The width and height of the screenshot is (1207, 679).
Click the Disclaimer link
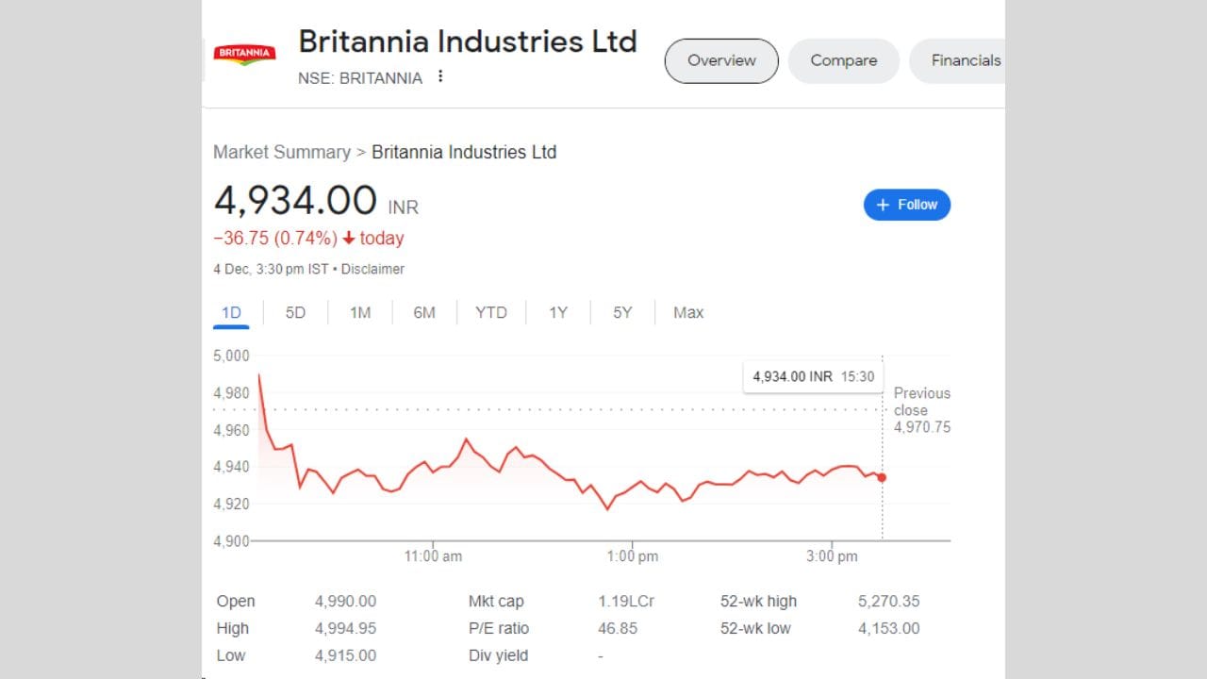tap(372, 269)
